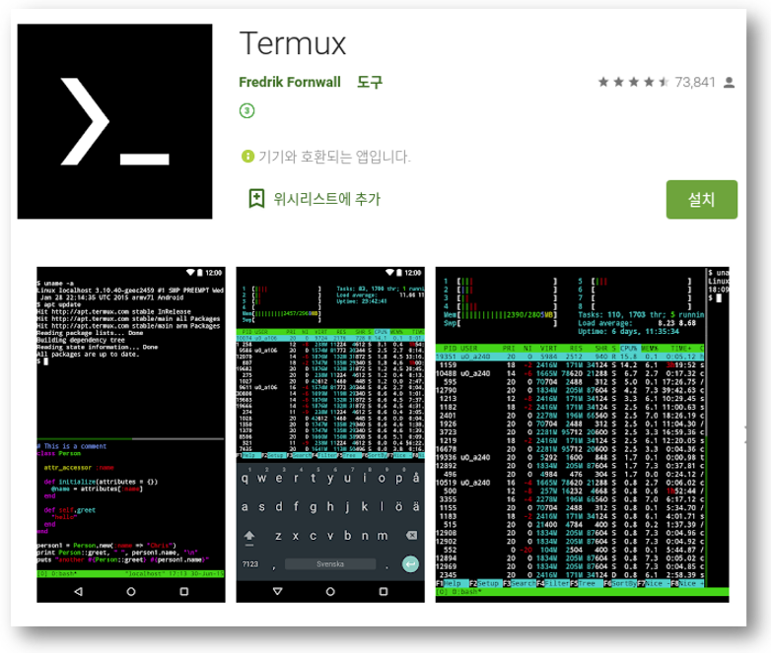The height and width of the screenshot is (653, 771).
Task: Open third screenshot showing htop landscape
Action: (582, 435)
